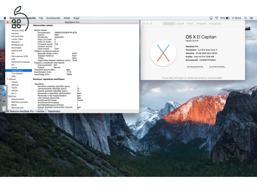Open the Wi-Fi status icon

[x=216, y=18]
